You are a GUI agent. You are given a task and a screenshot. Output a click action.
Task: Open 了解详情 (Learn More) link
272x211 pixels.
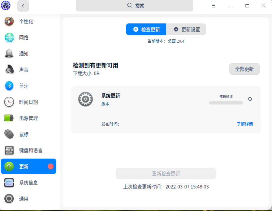245,124
